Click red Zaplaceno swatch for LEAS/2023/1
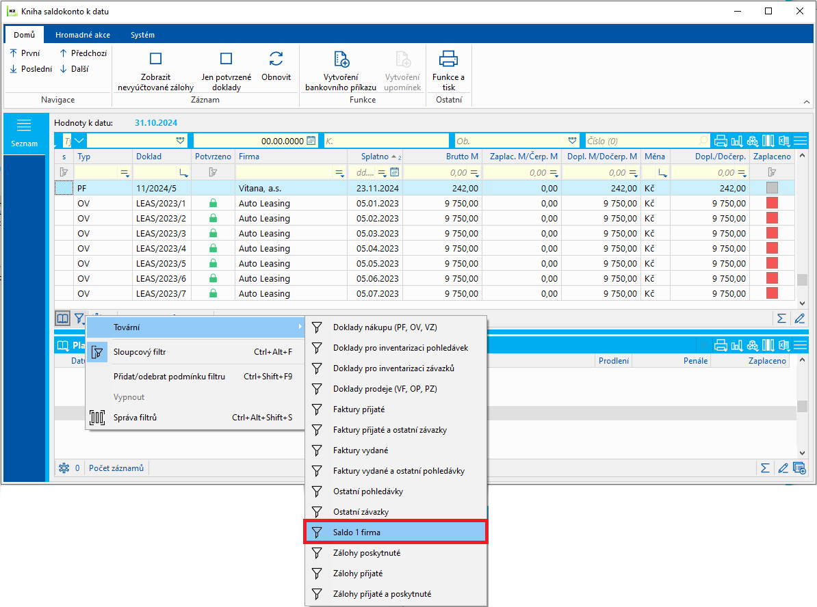The height and width of the screenshot is (607, 817). (x=772, y=204)
